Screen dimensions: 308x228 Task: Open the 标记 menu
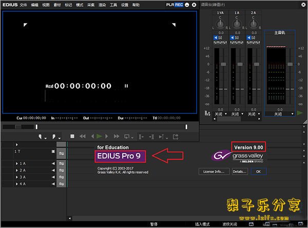[x=68, y=5]
